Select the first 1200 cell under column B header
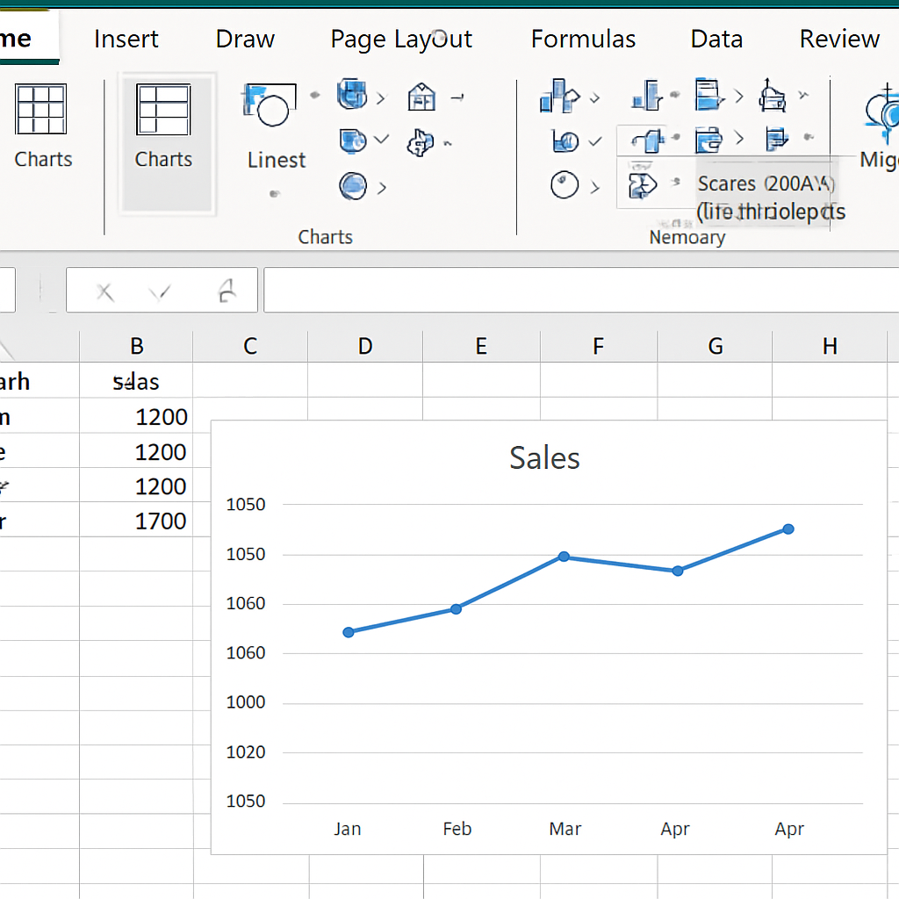The image size is (899, 899). pos(136,416)
